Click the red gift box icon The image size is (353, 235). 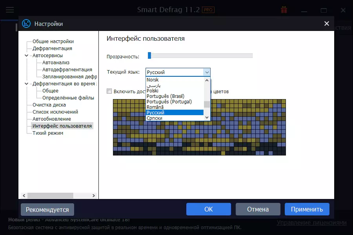click(284, 10)
